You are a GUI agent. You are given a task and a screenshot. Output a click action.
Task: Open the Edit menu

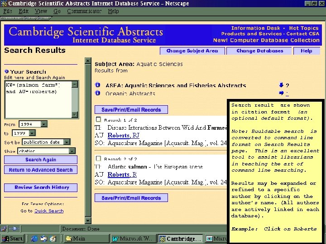click(x=24, y=11)
